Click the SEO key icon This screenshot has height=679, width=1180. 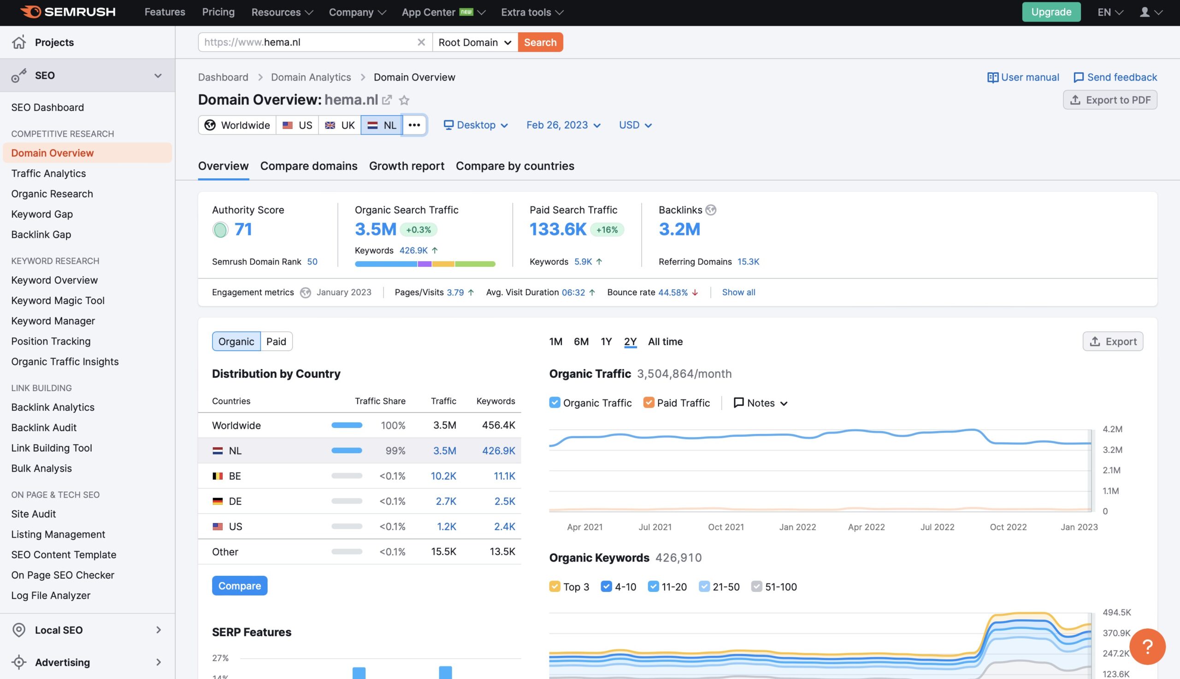(18, 75)
